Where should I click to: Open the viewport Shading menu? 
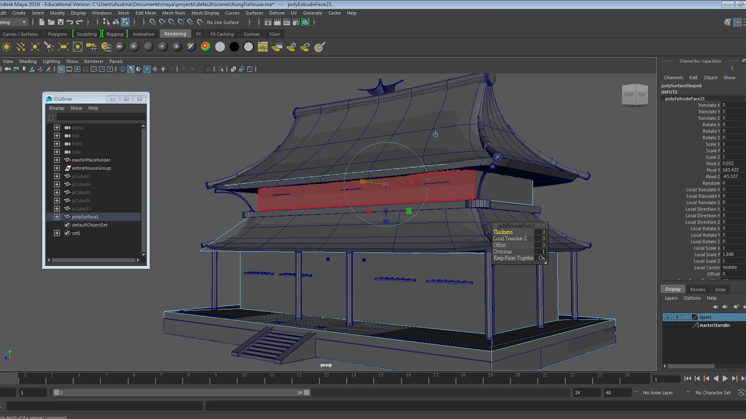(x=27, y=61)
